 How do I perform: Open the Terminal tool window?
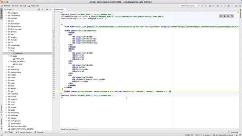pos(39,132)
